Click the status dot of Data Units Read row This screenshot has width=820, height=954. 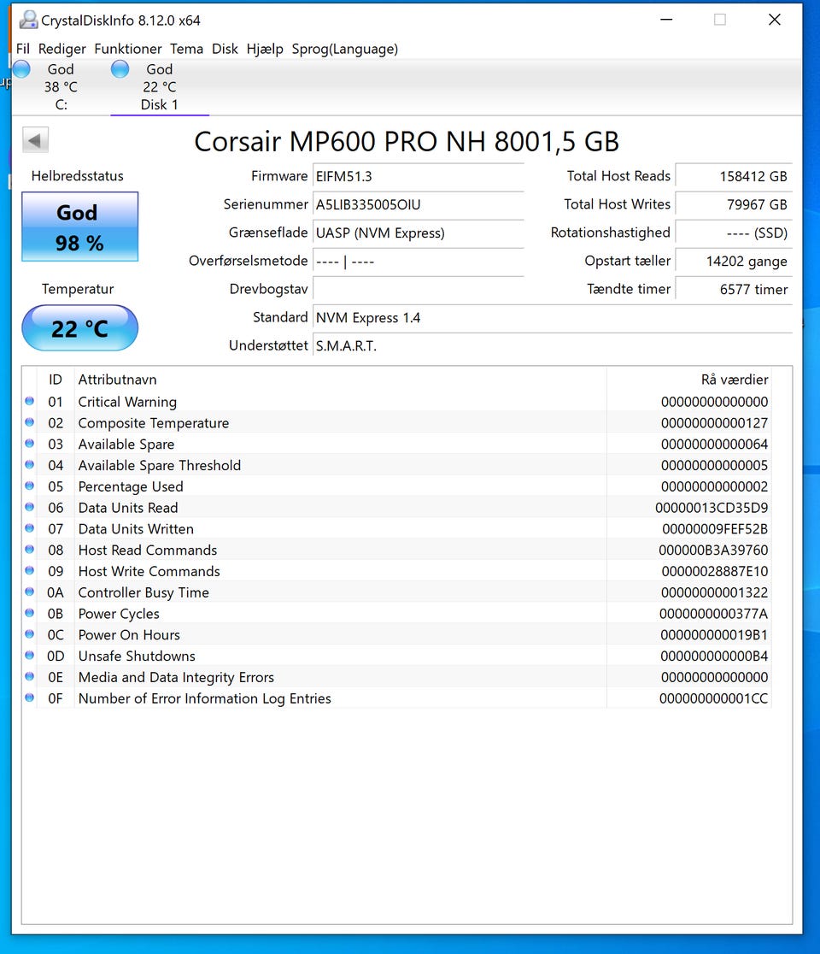click(x=29, y=507)
